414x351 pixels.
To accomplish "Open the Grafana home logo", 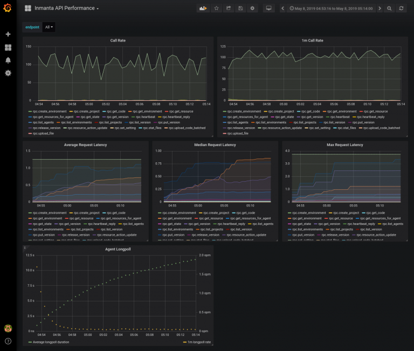I will [x=8, y=8].
